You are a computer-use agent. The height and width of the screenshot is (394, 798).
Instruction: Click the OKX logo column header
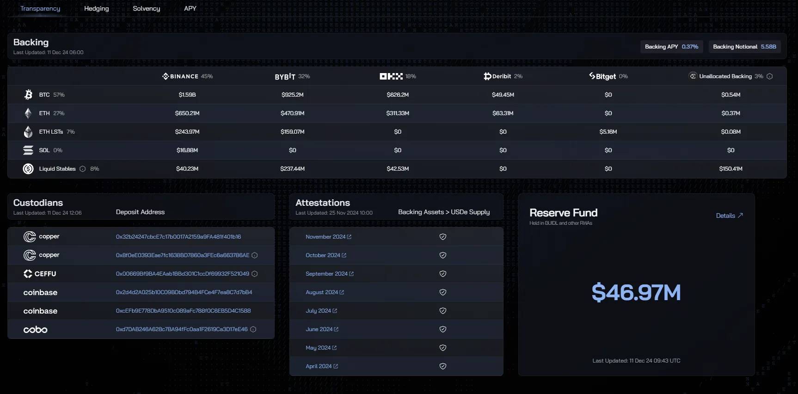click(x=391, y=76)
